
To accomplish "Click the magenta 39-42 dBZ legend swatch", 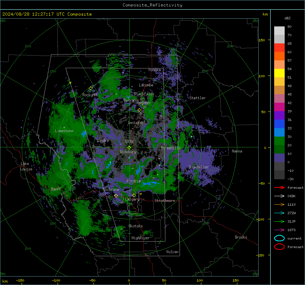I will (x=279, y=107).
